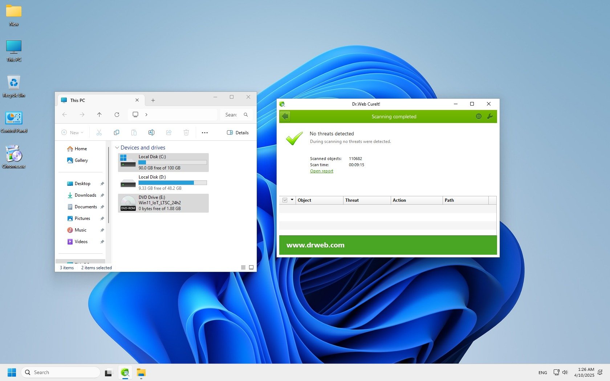Screen dimensions: 610x381
Task: Refresh the This PC view
Action: [x=117, y=115]
